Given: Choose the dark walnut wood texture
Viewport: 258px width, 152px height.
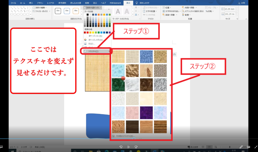Looking at the screenshot, I should tap(133, 127).
